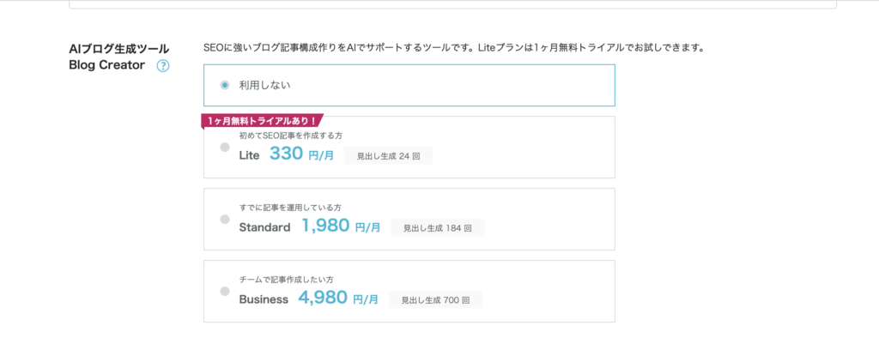Image resolution: width=879 pixels, height=338 pixels.
Task: Choose the Lite plan radio button
Action: pos(225,148)
